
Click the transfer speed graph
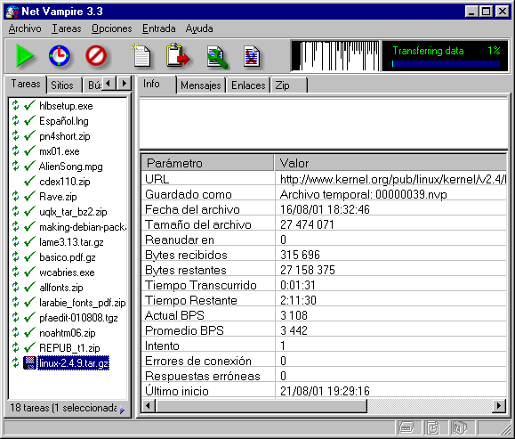click(x=335, y=56)
